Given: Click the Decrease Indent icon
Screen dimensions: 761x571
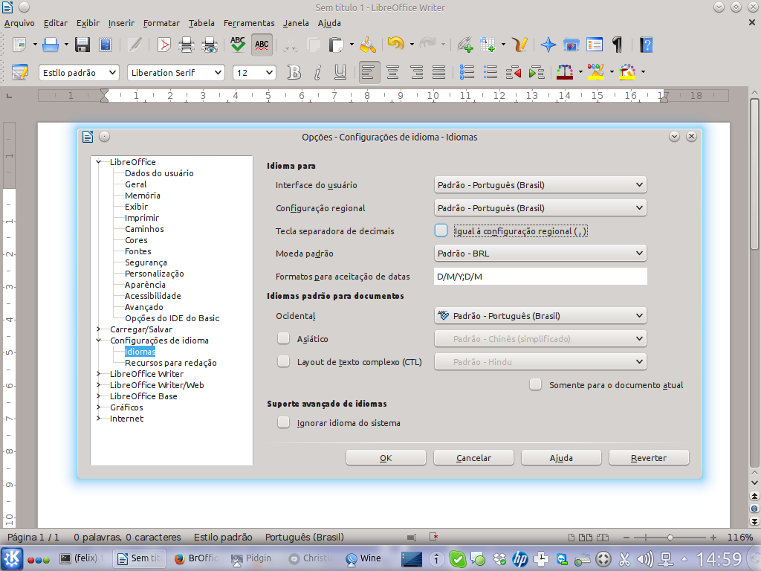Looking at the screenshot, I should pos(514,73).
